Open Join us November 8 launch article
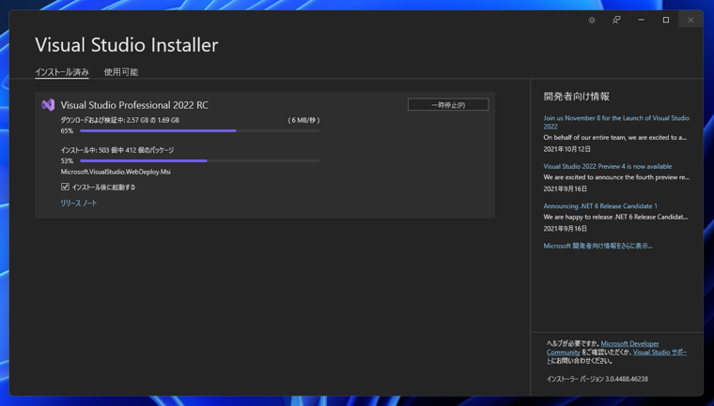This screenshot has height=406, width=714. pos(616,122)
